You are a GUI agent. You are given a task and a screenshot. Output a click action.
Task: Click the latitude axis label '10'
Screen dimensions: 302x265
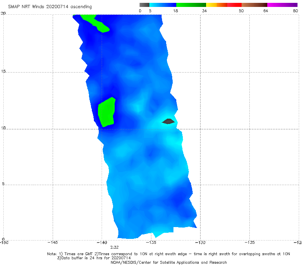pos(3,128)
